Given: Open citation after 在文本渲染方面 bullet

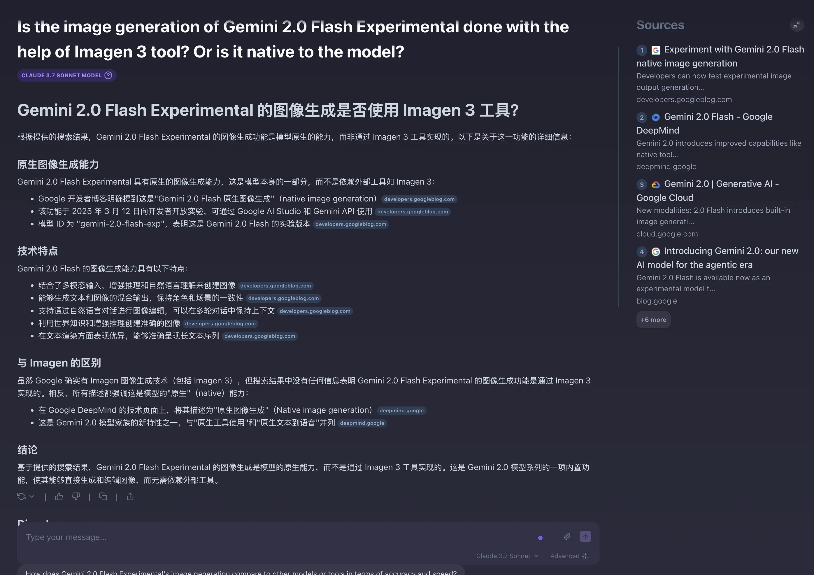Looking at the screenshot, I should (259, 336).
